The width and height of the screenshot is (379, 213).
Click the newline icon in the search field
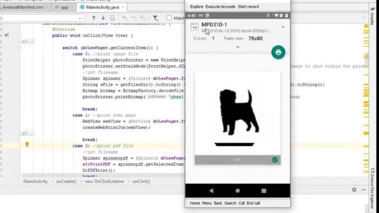coord(81,18)
